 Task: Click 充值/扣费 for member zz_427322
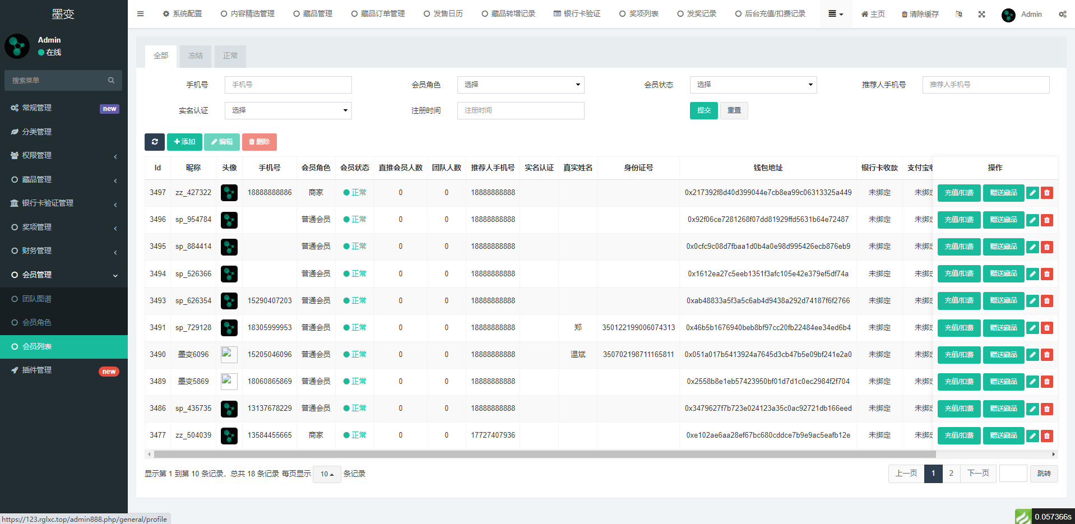tap(958, 192)
